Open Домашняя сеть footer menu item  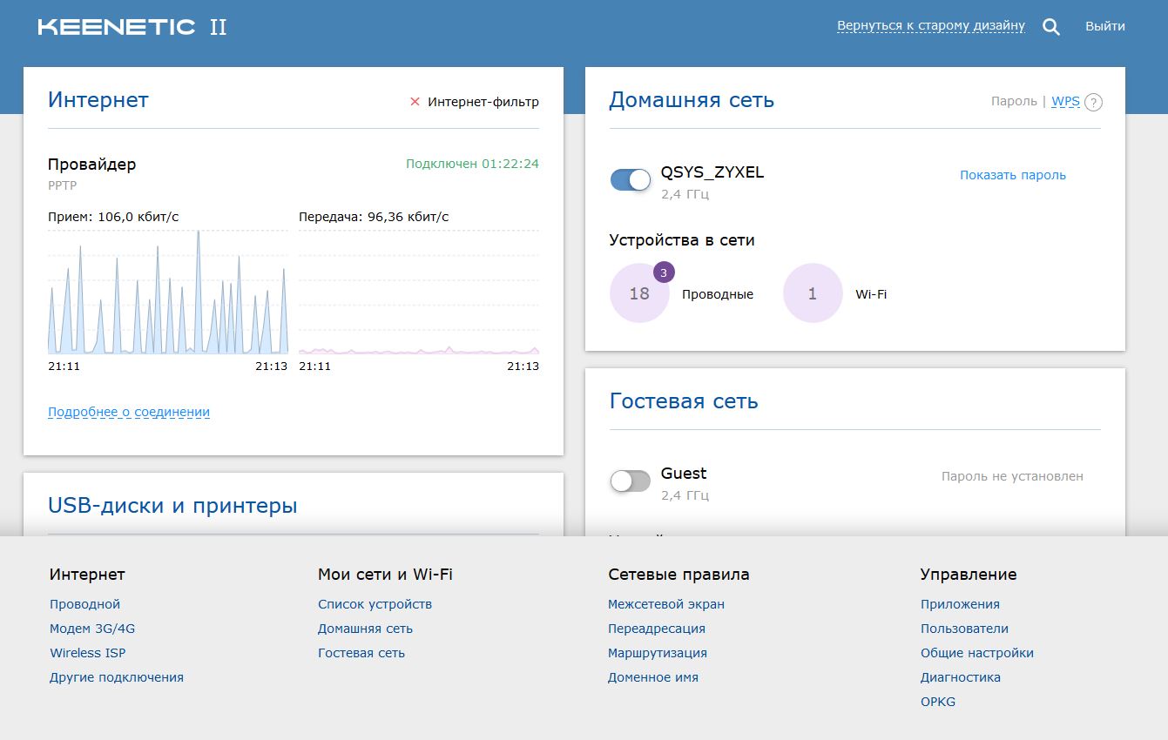(365, 629)
